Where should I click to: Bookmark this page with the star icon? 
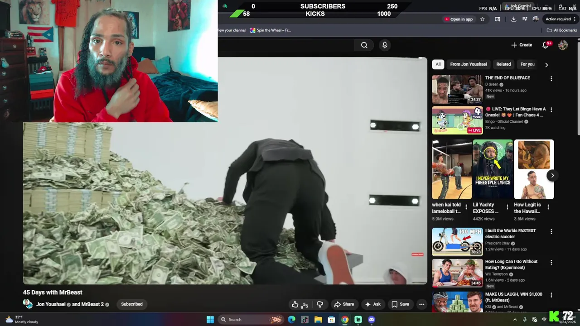[x=482, y=19]
